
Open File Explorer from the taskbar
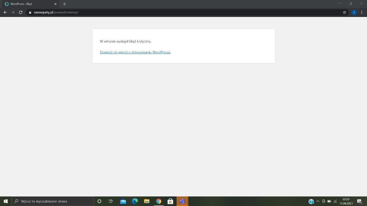coord(146,201)
